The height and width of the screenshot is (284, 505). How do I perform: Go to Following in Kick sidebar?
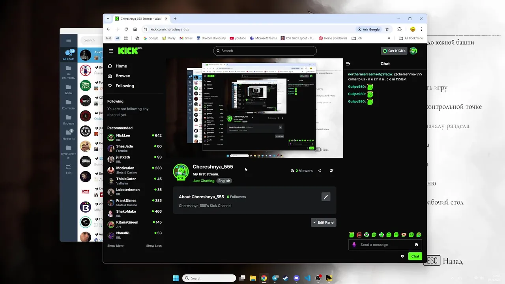[x=121, y=86]
